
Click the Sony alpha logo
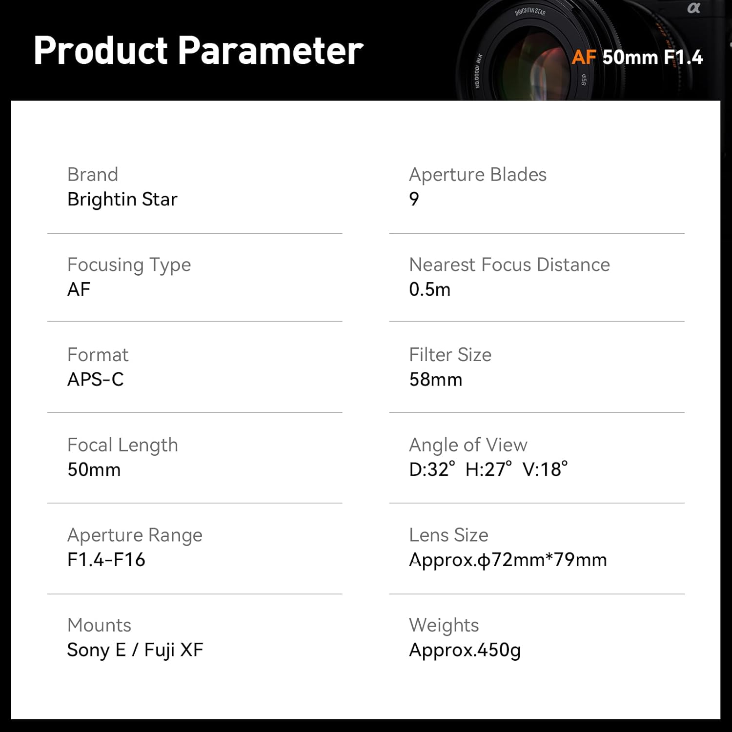[693, 8]
